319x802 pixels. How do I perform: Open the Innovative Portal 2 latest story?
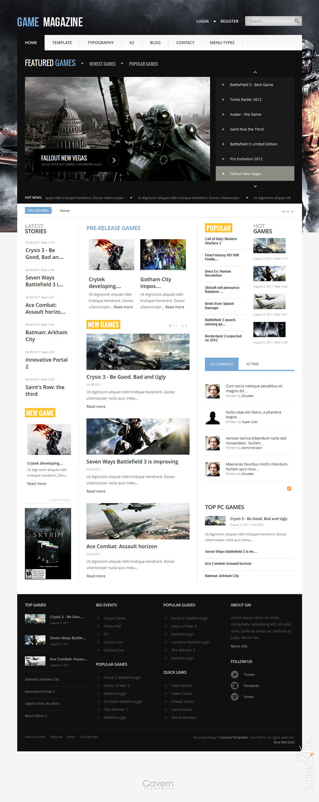coord(47,363)
